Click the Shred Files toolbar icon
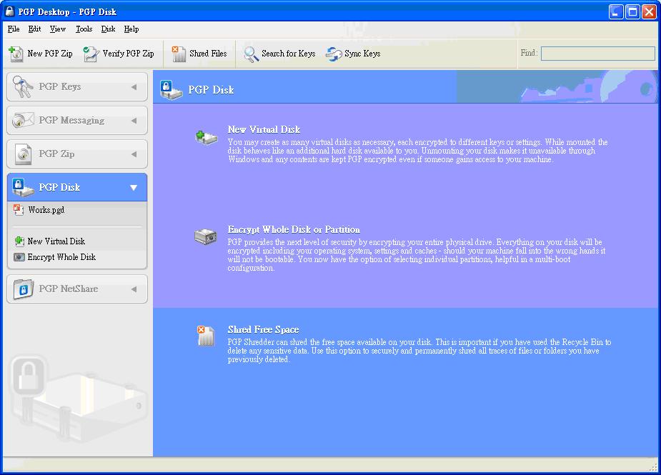 (179, 54)
